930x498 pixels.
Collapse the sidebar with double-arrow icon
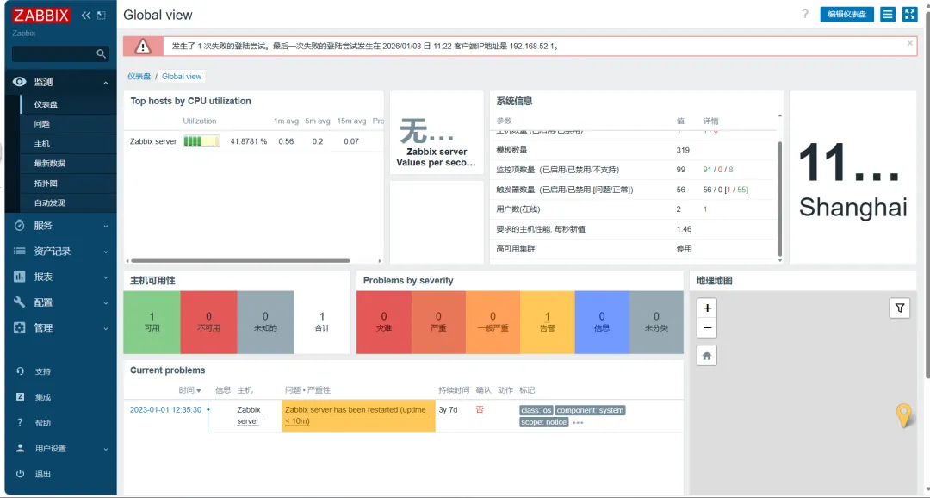(86, 16)
